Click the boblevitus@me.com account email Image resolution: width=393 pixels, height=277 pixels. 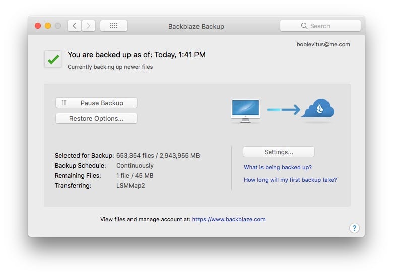click(323, 44)
